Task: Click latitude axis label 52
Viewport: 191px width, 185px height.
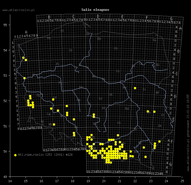Action: pyautogui.click(x=5, y=101)
